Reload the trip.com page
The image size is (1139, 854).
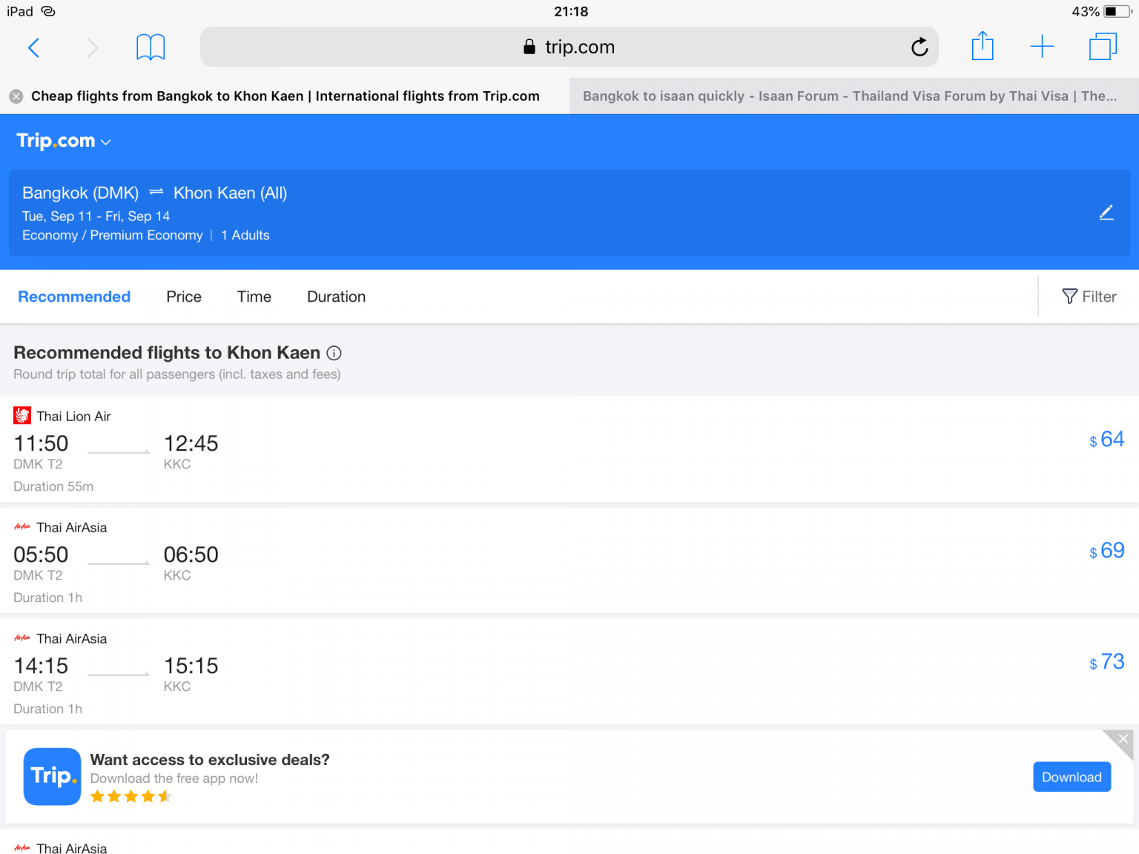(x=920, y=47)
